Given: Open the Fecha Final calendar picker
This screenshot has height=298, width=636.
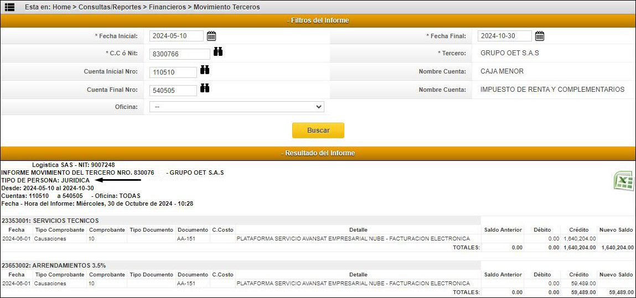Looking at the screenshot, I should (x=540, y=36).
